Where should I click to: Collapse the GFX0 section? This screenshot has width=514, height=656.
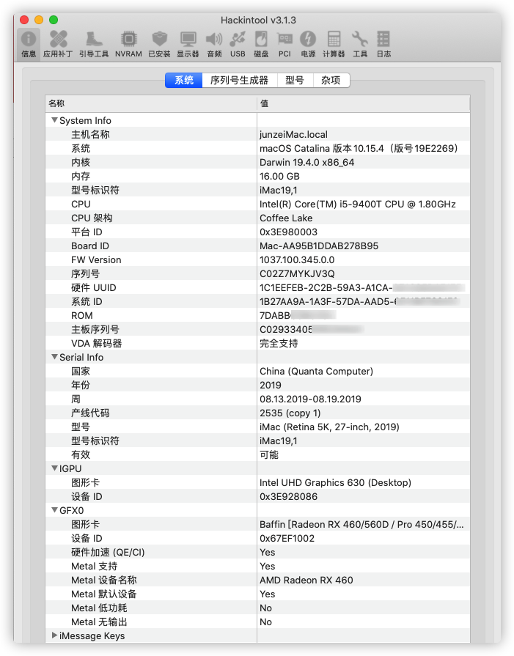tap(54, 510)
